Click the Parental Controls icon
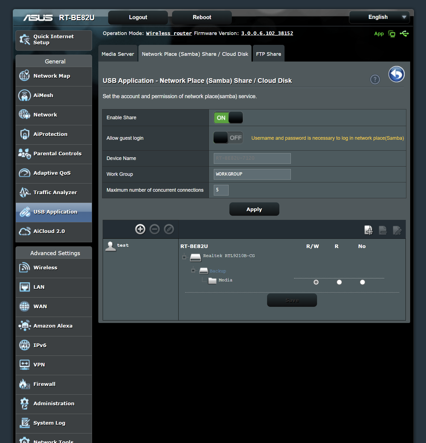426x443 pixels. [25, 153]
